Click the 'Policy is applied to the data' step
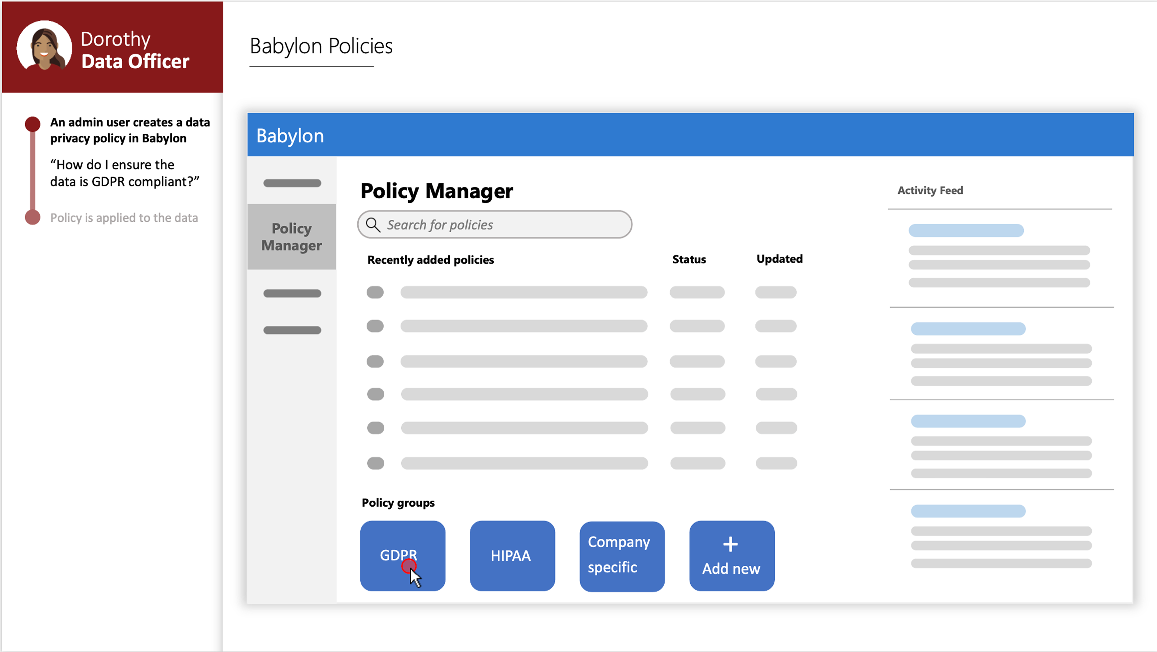This screenshot has height=652, width=1157. pos(124,218)
